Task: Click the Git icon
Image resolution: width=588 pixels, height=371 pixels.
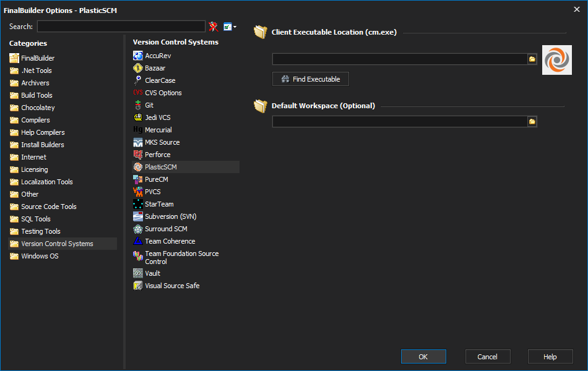Action: (x=138, y=105)
